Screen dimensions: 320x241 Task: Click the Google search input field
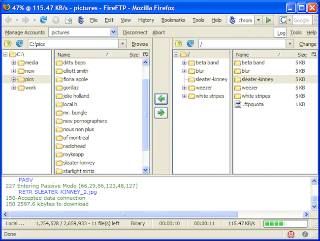point(302,20)
